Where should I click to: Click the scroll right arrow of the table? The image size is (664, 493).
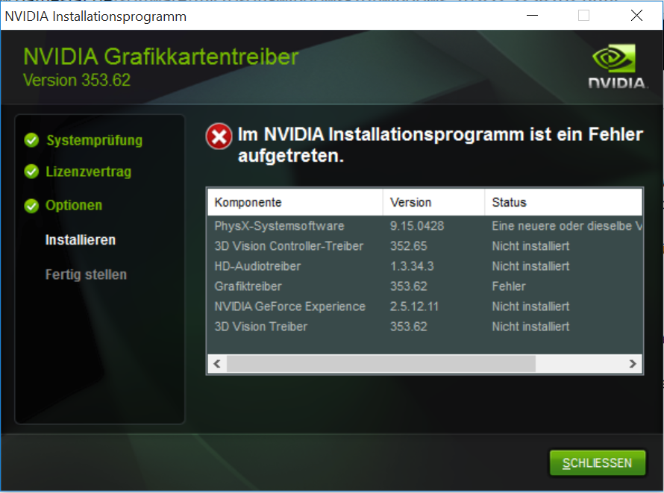tap(633, 364)
